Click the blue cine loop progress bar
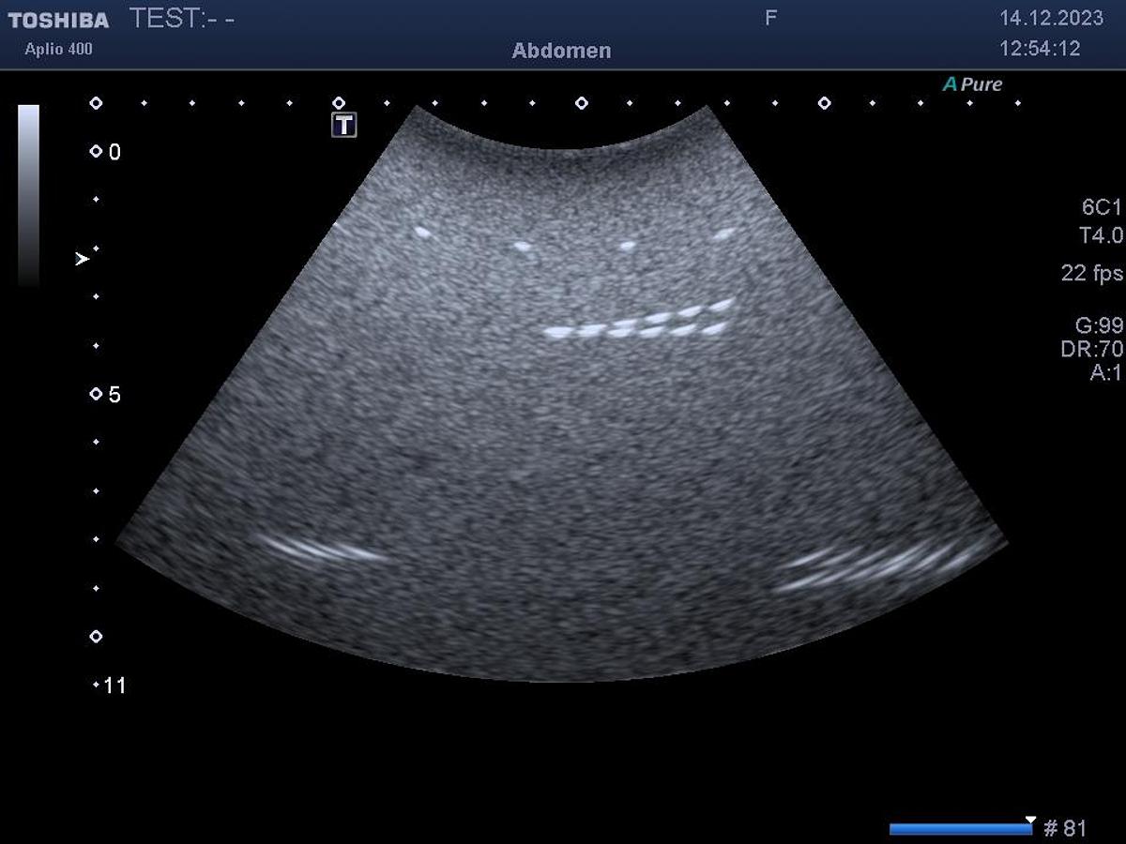 [959, 829]
